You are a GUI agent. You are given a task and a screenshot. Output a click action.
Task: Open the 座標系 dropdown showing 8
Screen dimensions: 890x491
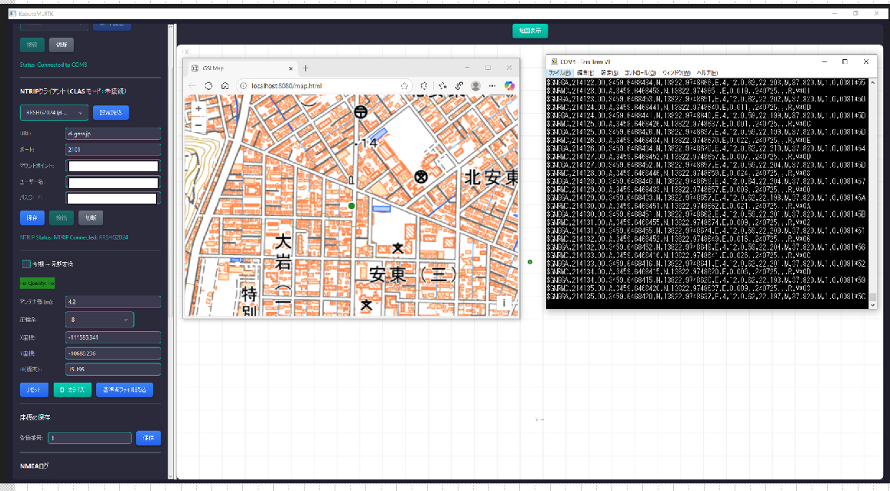pyautogui.click(x=99, y=320)
